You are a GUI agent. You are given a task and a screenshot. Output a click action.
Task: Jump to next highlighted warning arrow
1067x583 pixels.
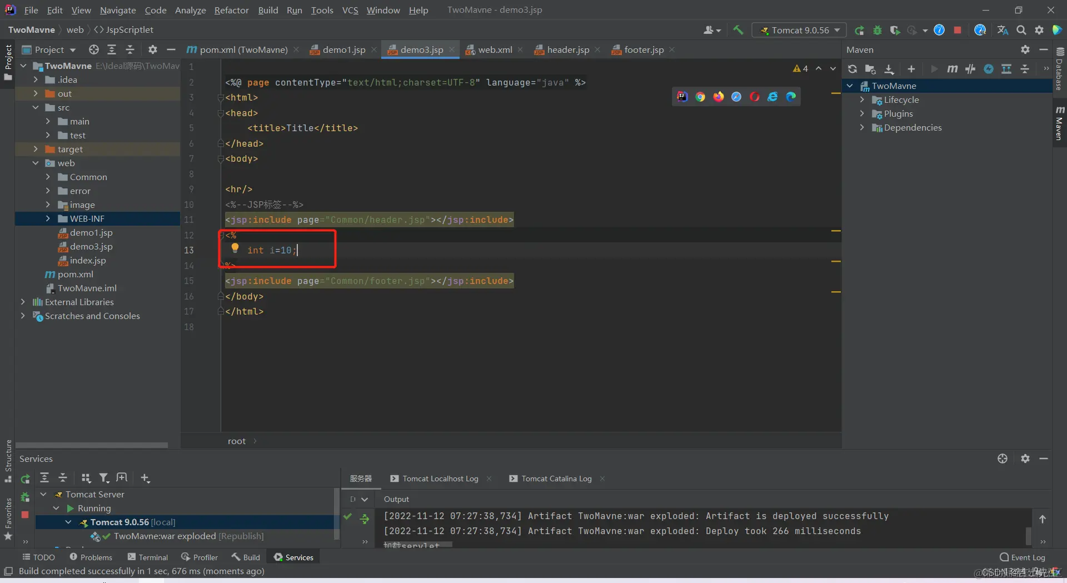coord(833,68)
